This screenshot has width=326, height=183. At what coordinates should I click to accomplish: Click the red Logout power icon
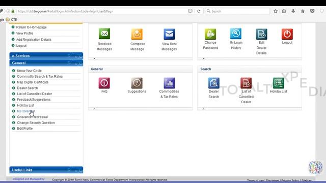[287, 34]
